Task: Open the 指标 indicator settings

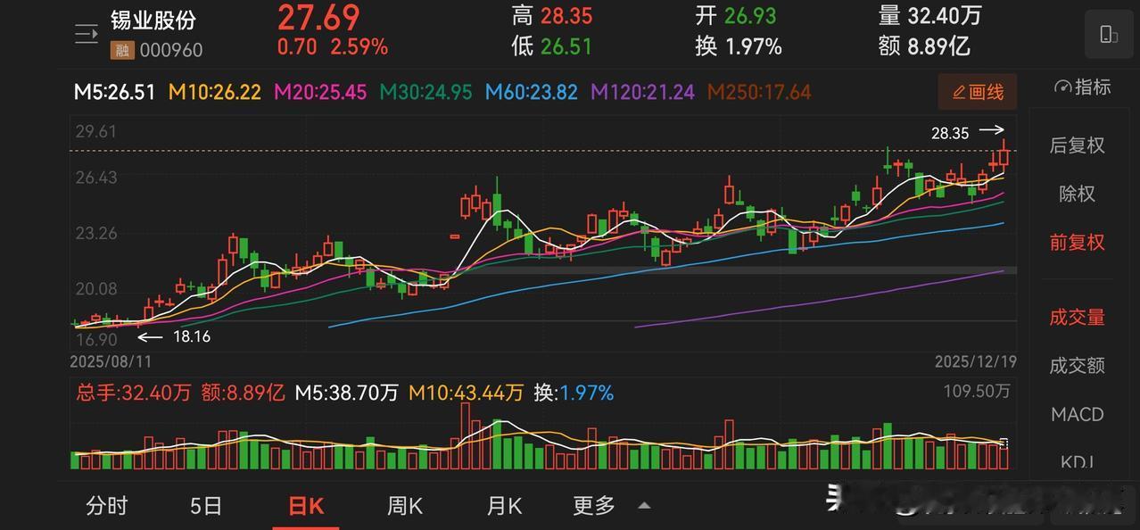Action: 1082,87
